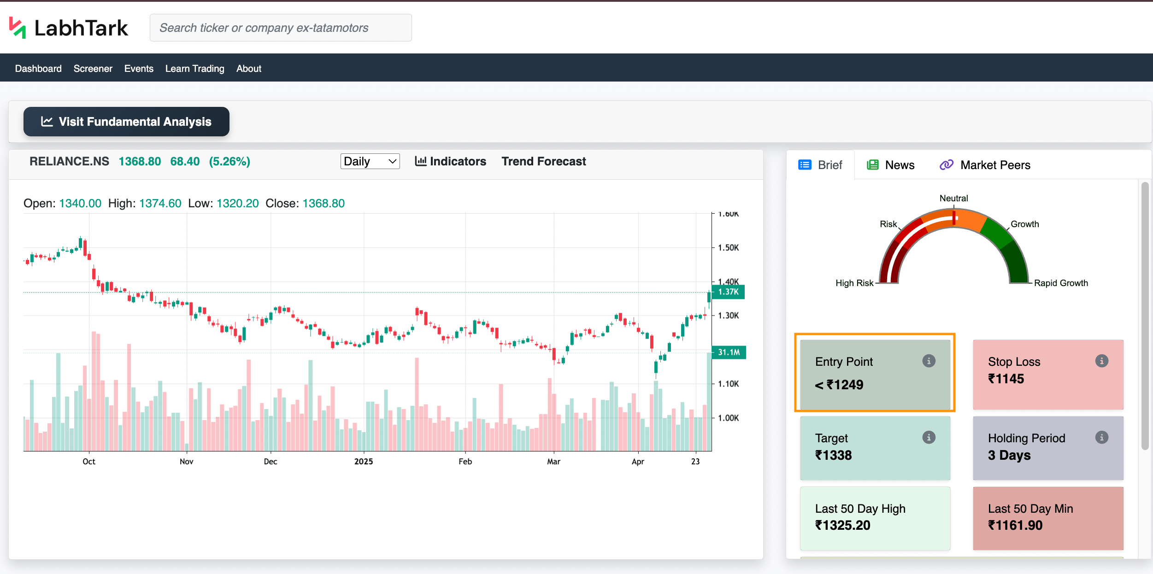Viewport: 1153px width, 574px height.
Task: Click the Last 50 Day High card
Action: pos(875,518)
